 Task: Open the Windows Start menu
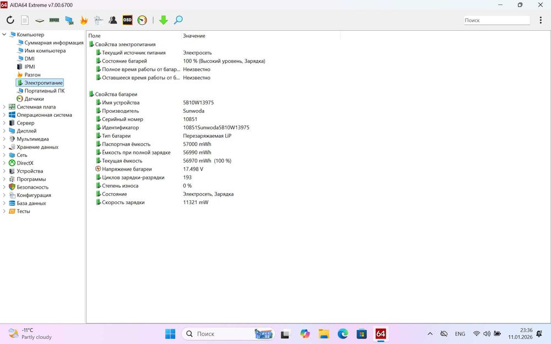(170, 334)
